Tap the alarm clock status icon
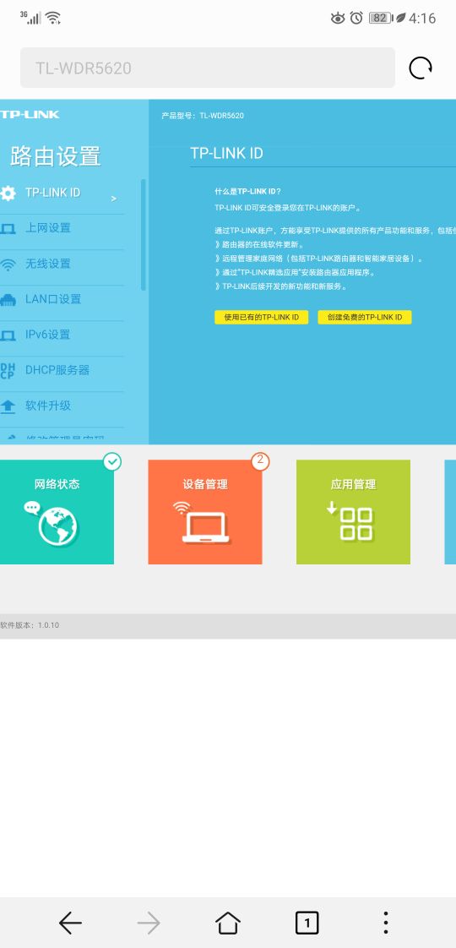Screen dimensions: 456x948 356,18
